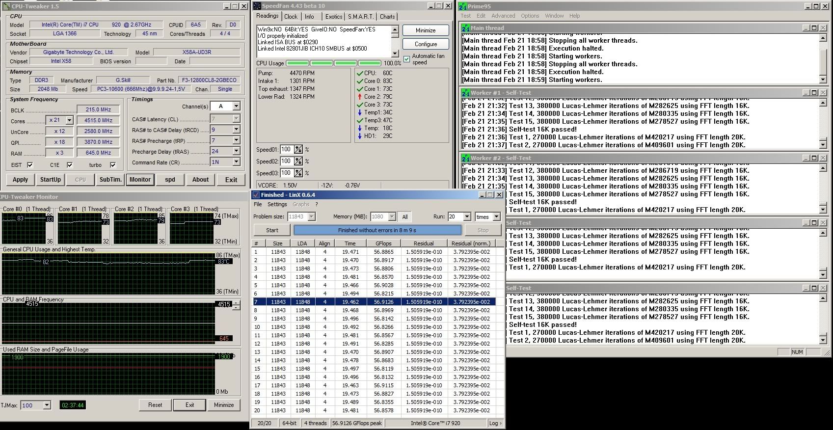Image resolution: width=833 pixels, height=430 pixels.
Task: Click the Monitor button in CPU-Tweaker
Action: [x=140, y=180]
